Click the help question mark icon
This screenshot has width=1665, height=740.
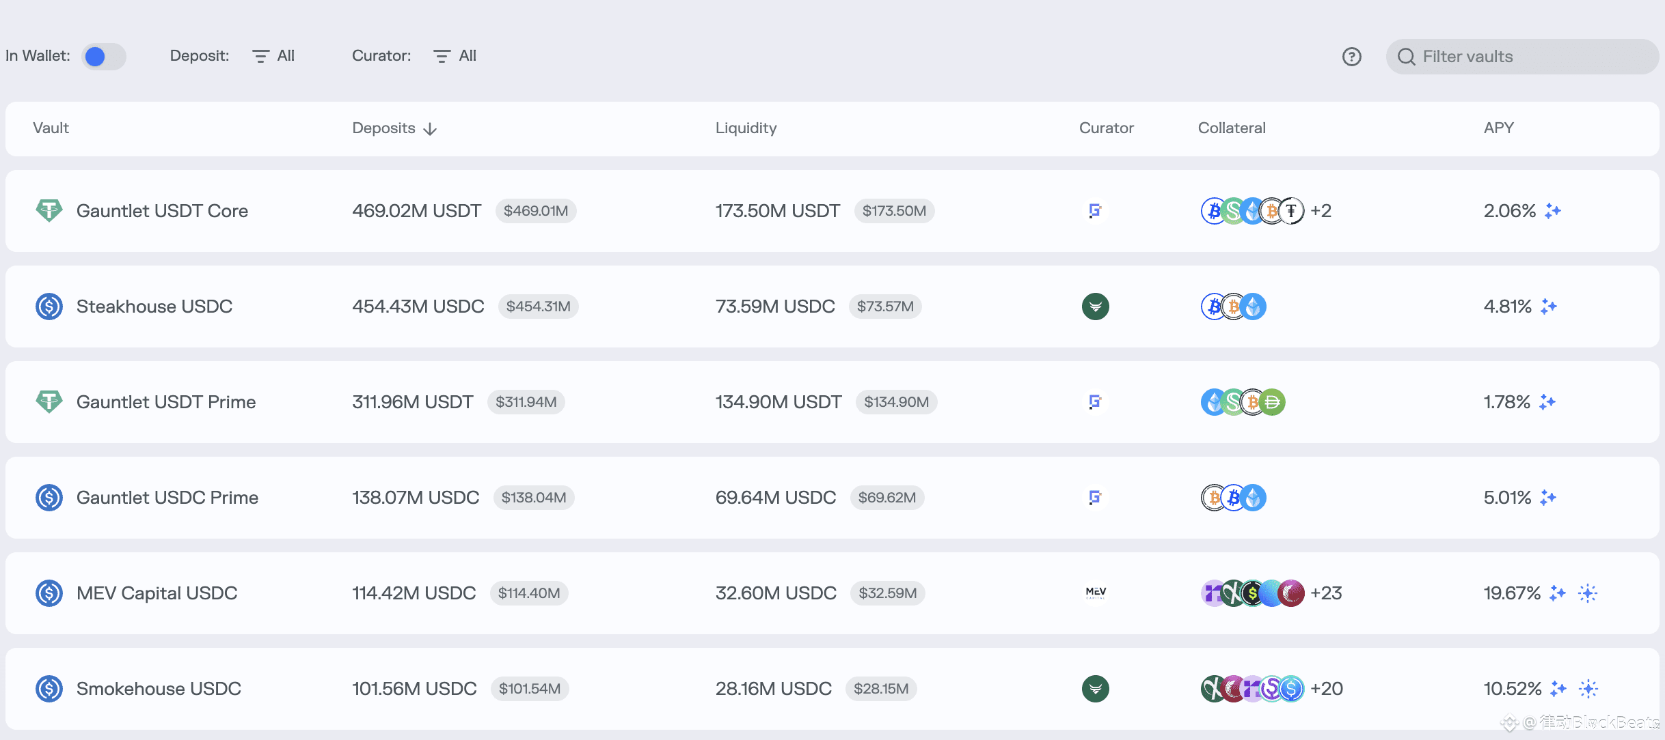click(x=1351, y=57)
